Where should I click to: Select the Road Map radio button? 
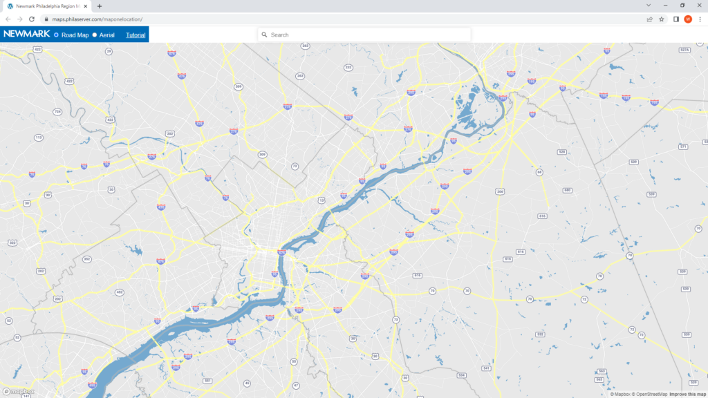point(57,35)
